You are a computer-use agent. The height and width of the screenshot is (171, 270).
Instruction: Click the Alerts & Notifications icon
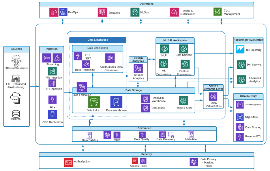[175, 12]
